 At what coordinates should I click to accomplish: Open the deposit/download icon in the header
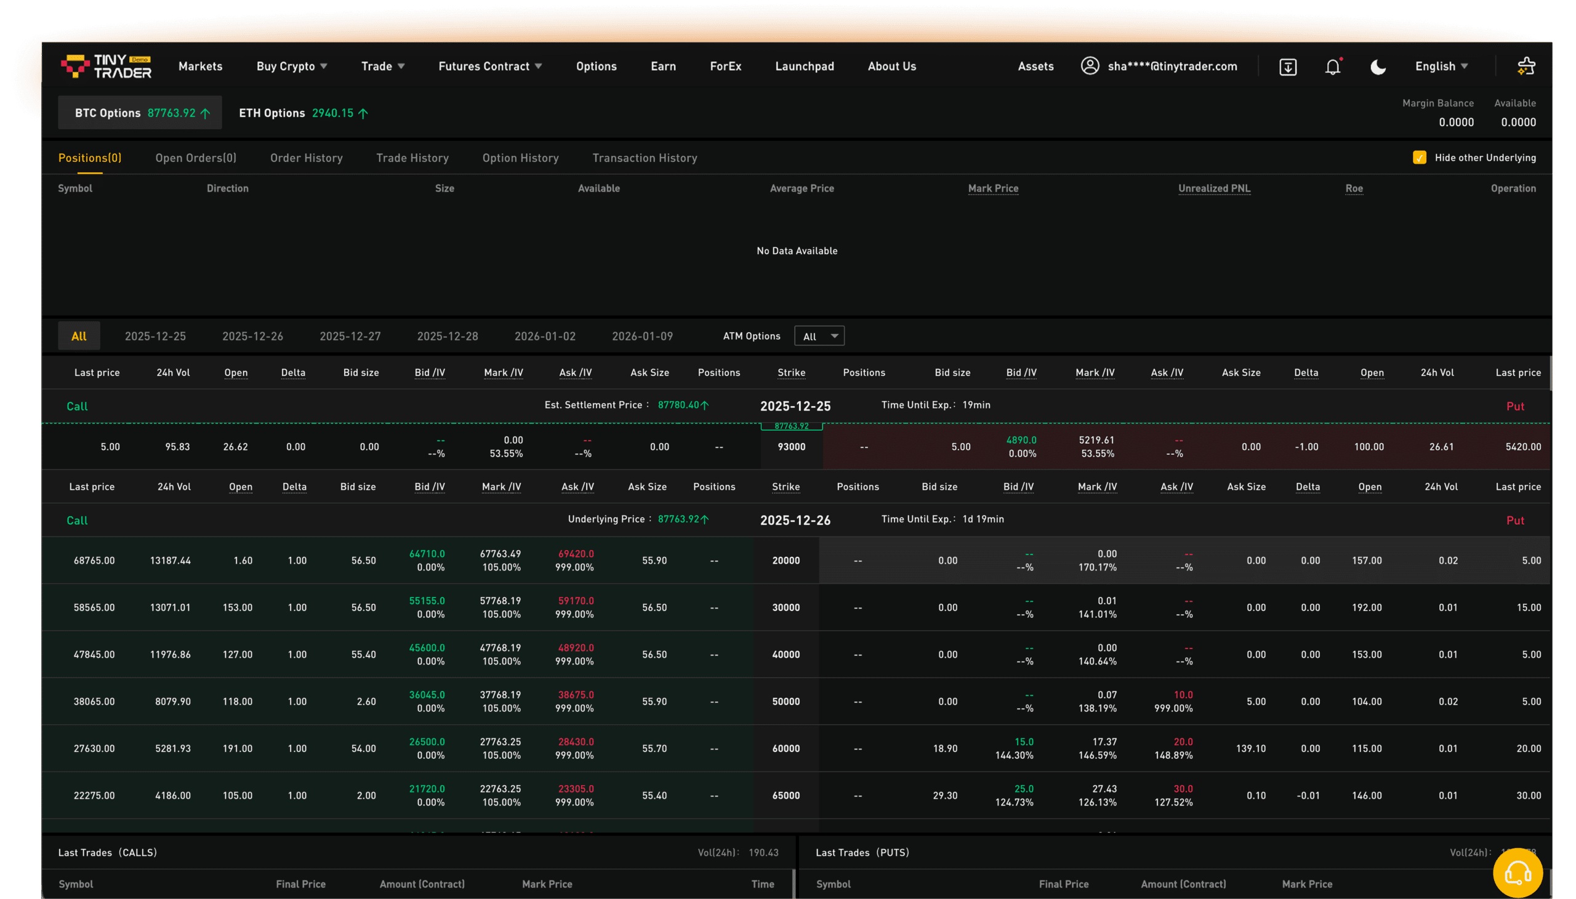point(1287,66)
